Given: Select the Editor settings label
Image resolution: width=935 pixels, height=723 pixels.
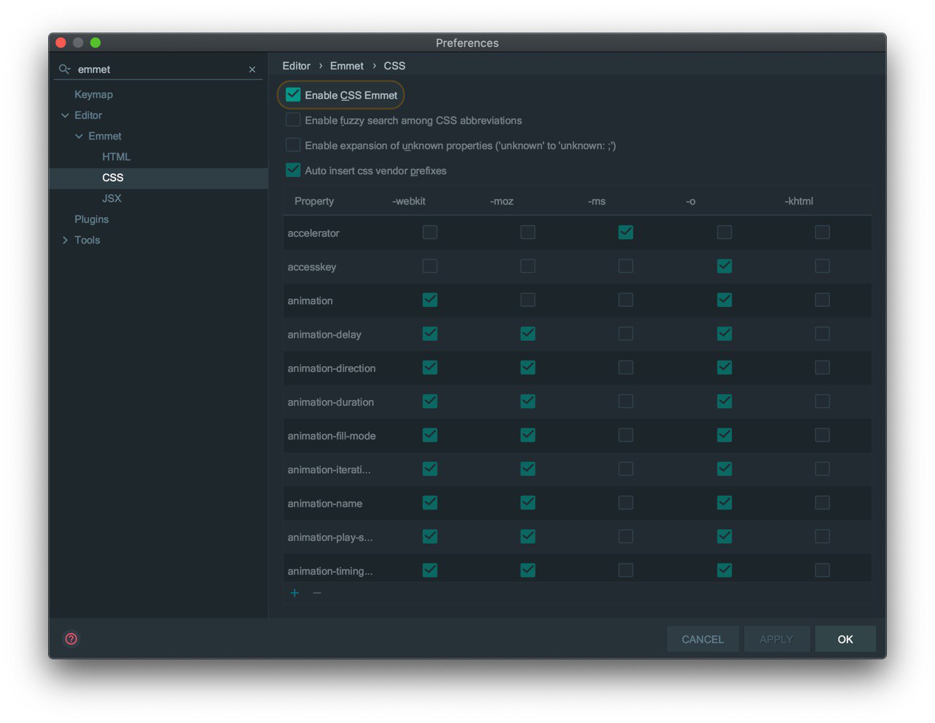Looking at the screenshot, I should pos(88,116).
